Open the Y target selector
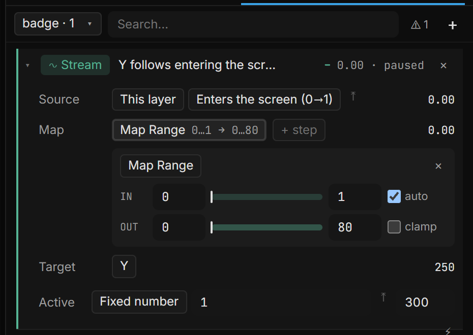 tap(124, 266)
